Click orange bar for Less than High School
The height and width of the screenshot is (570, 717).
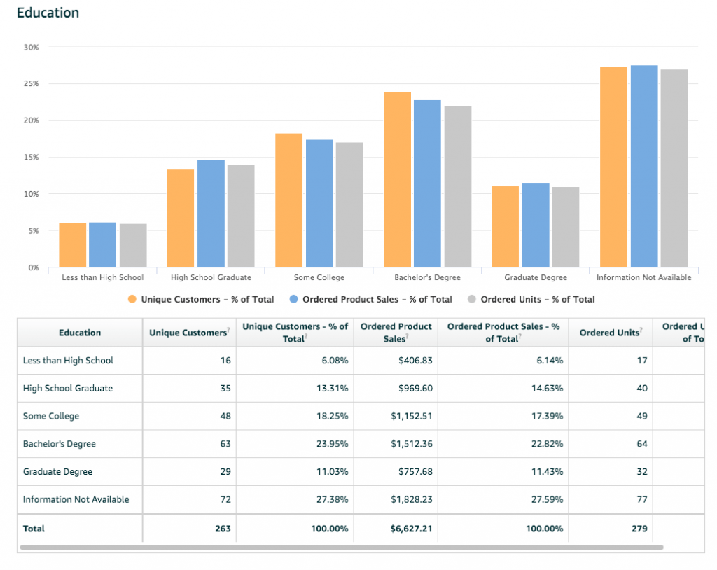click(73, 245)
